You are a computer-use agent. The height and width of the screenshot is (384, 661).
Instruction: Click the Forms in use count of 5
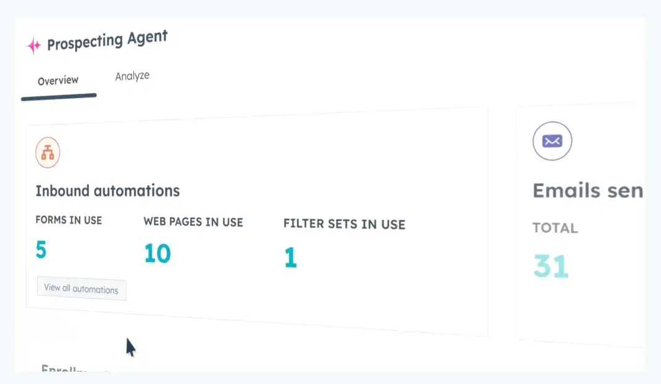click(x=39, y=251)
